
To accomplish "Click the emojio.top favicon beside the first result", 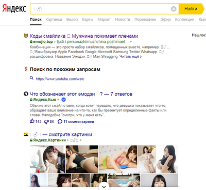I will pos(26,36).
